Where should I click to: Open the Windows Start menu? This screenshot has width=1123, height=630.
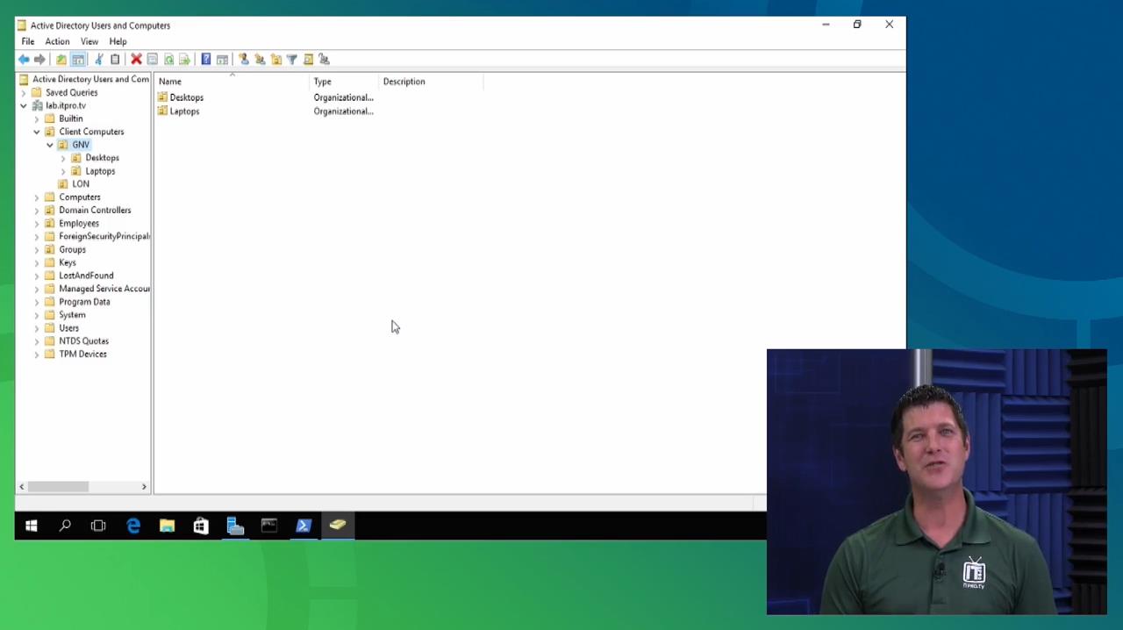(x=32, y=526)
